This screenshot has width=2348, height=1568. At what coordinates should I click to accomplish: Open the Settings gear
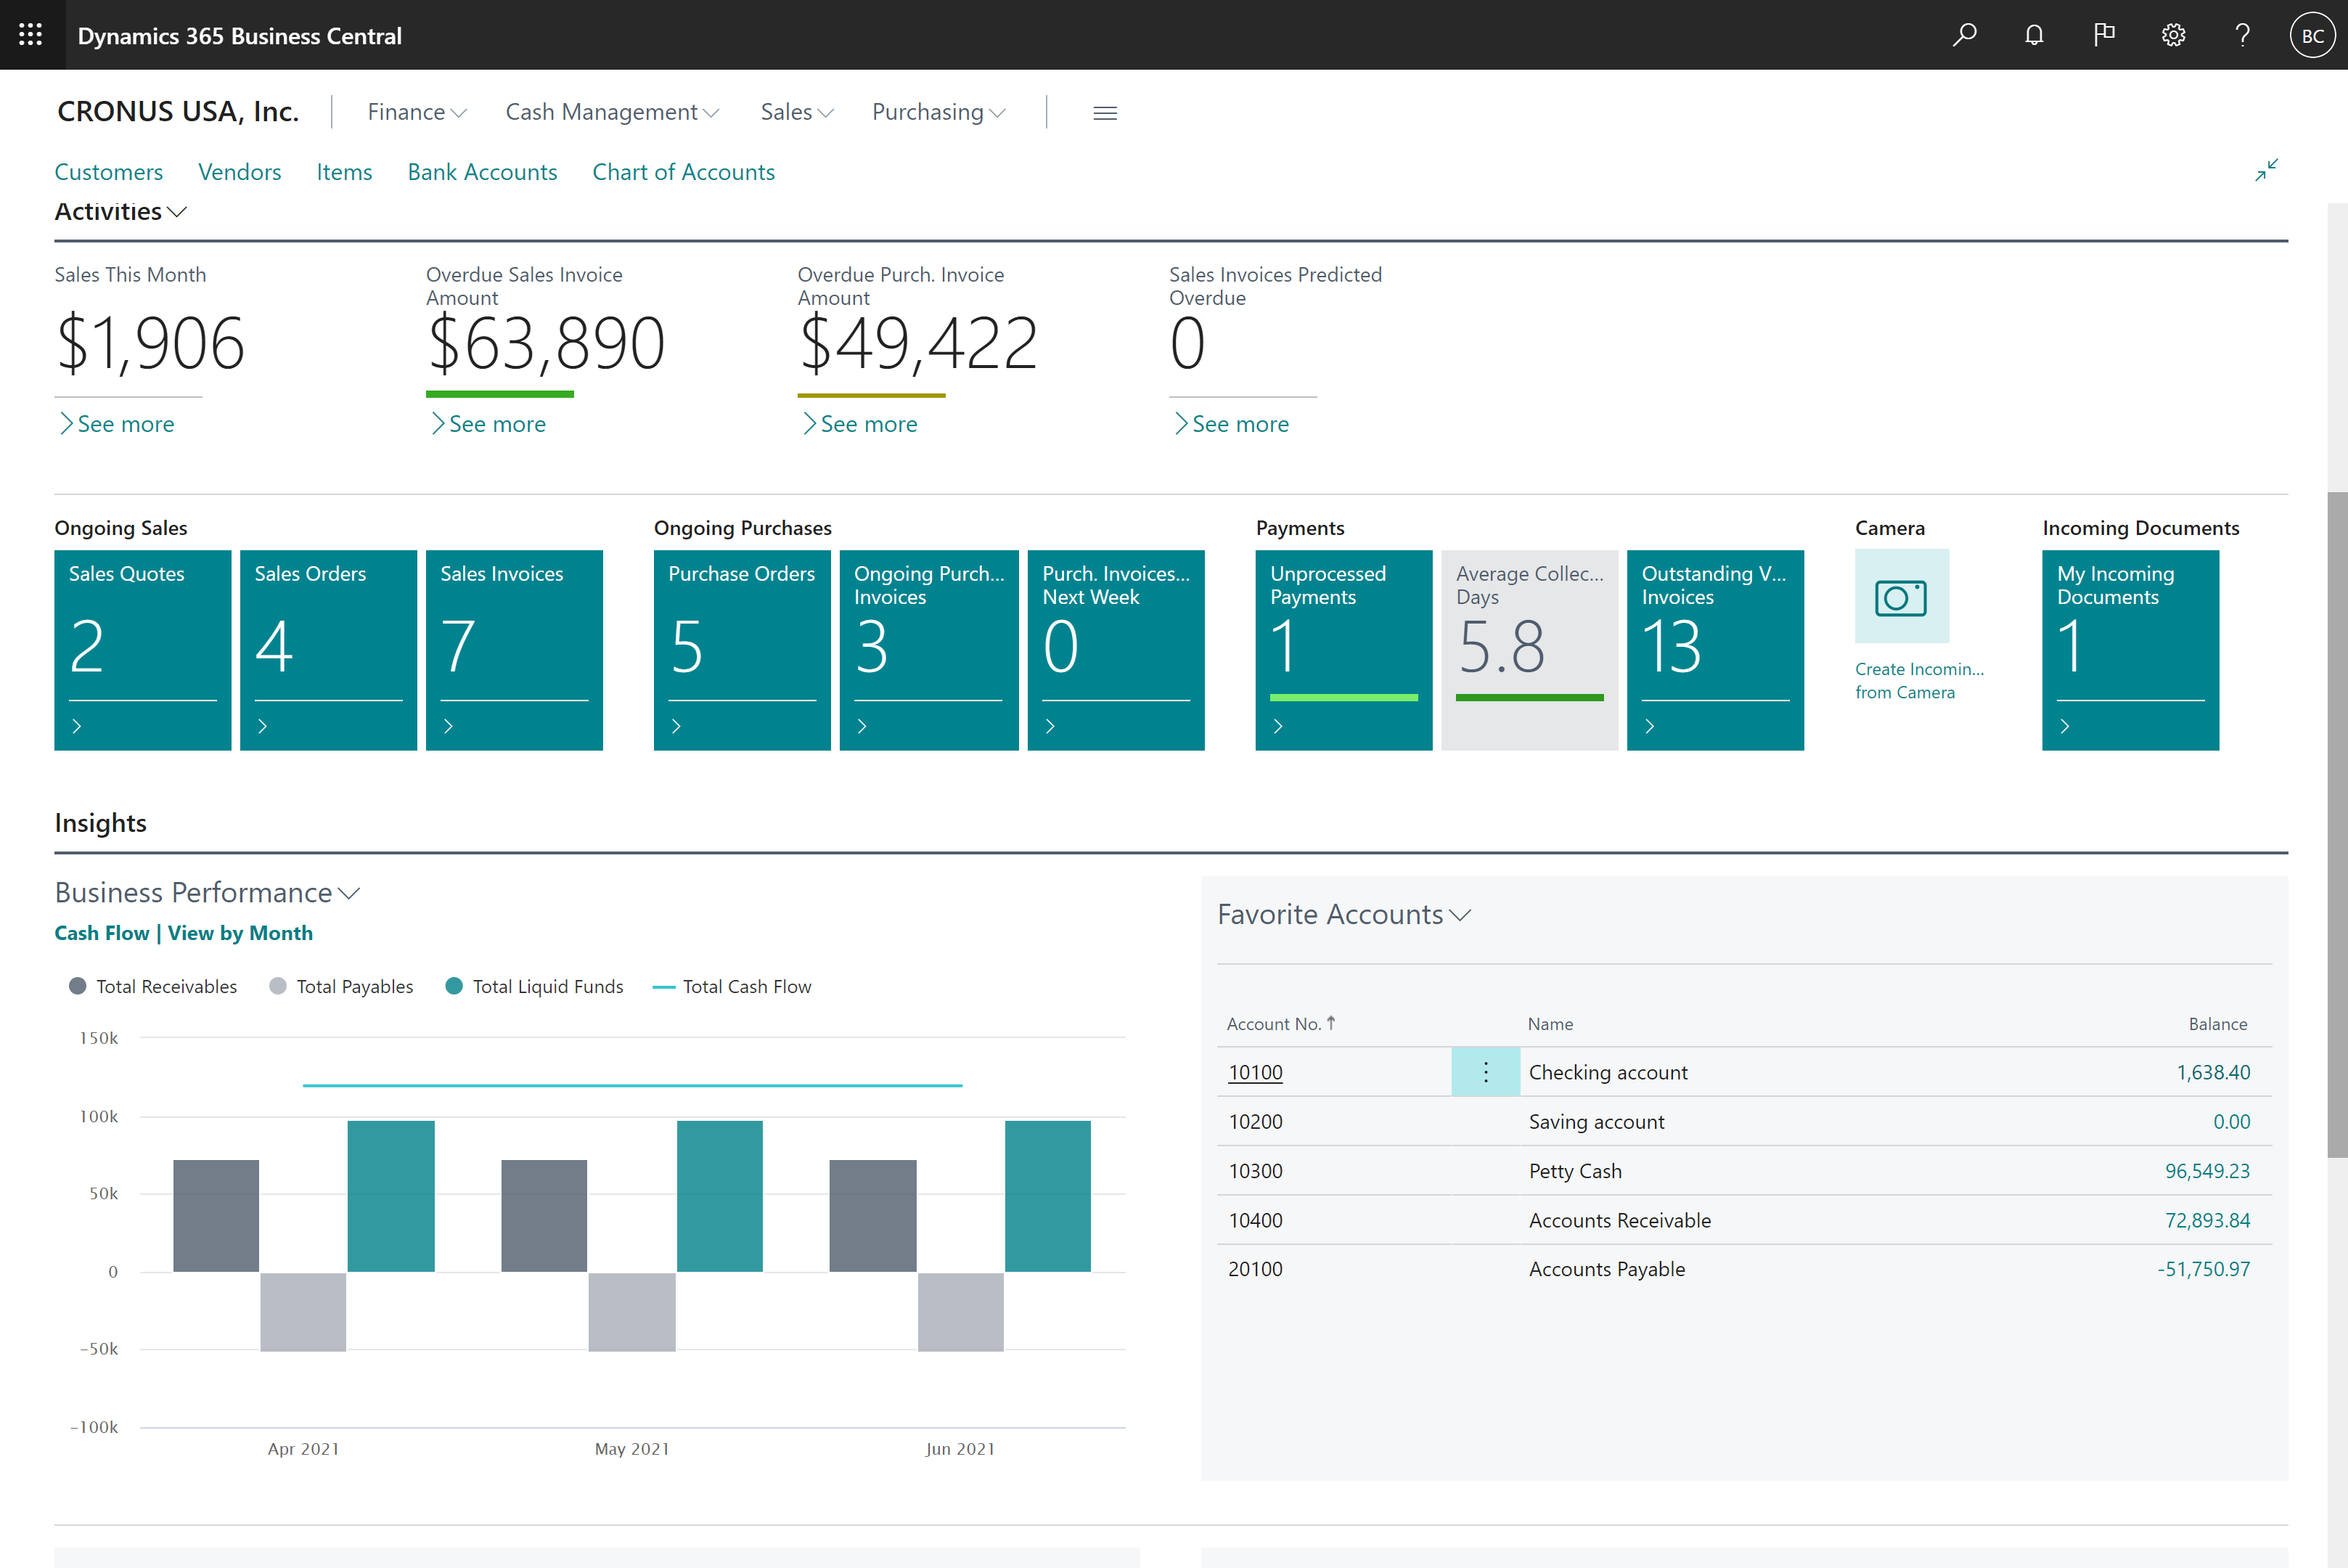2172,35
